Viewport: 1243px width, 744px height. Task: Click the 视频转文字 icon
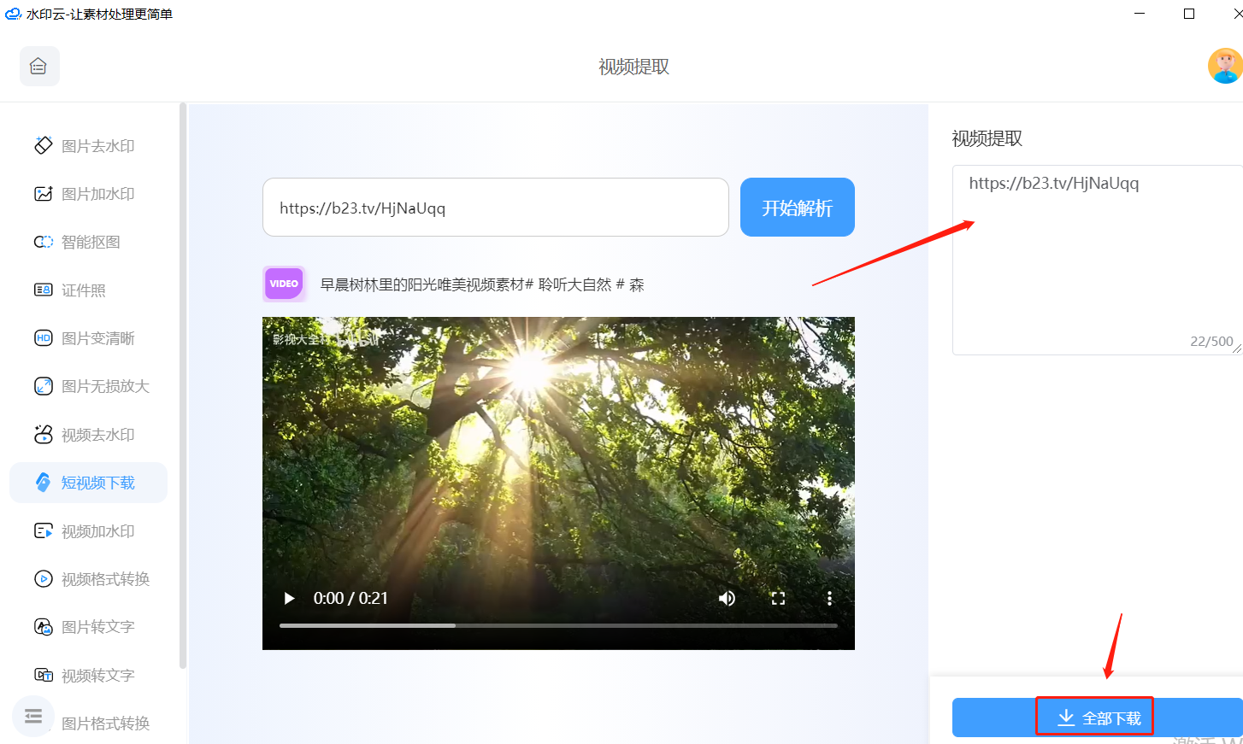(44, 675)
